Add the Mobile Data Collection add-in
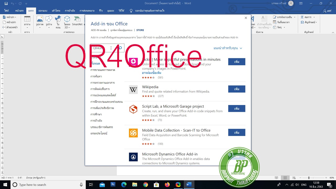Viewport: 336px width, 189px height. 237,132
